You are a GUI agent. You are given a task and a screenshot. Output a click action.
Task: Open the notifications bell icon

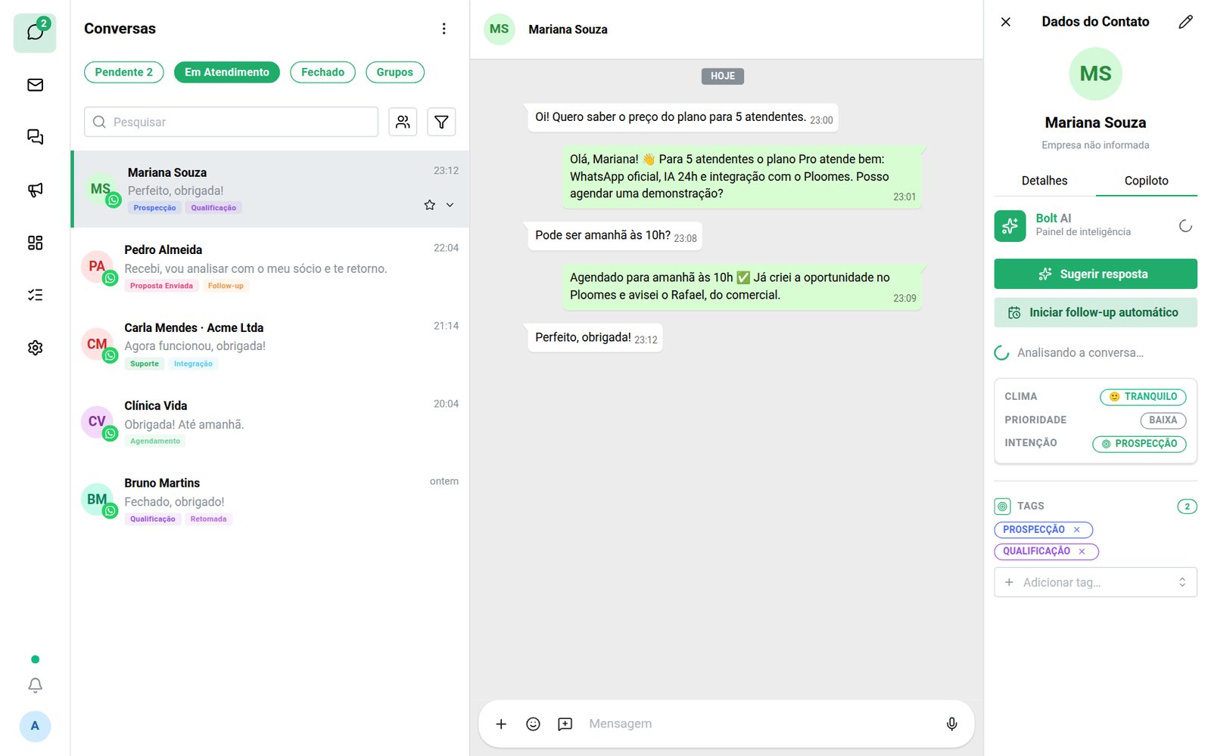[x=35, y=685]
